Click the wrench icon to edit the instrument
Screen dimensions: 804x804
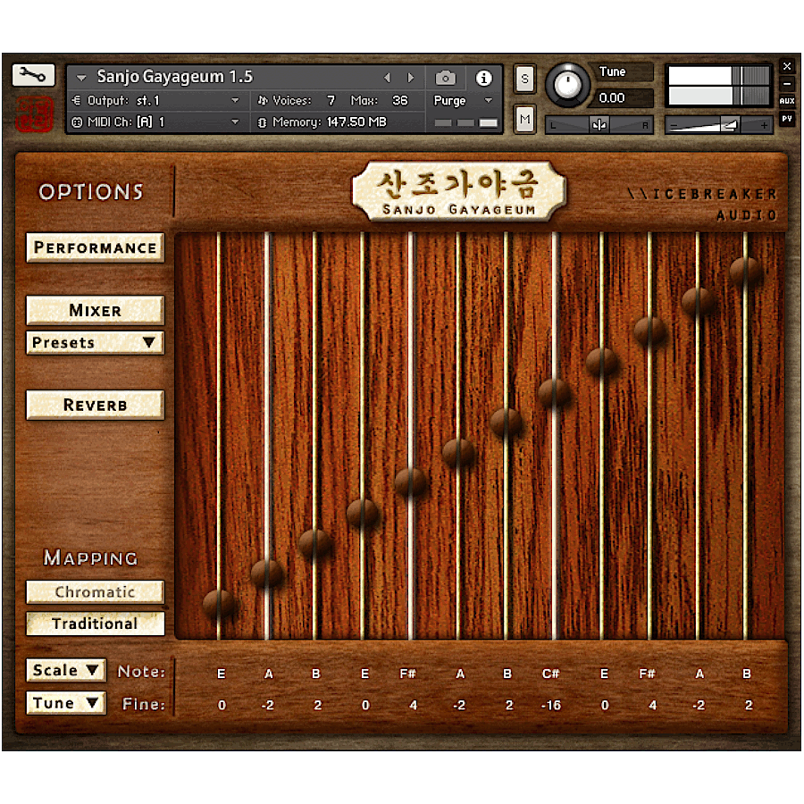[33, 75]
